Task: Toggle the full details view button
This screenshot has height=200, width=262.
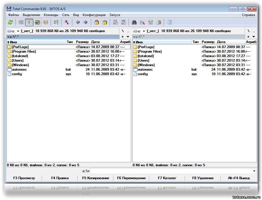Action: pos(29,22)
